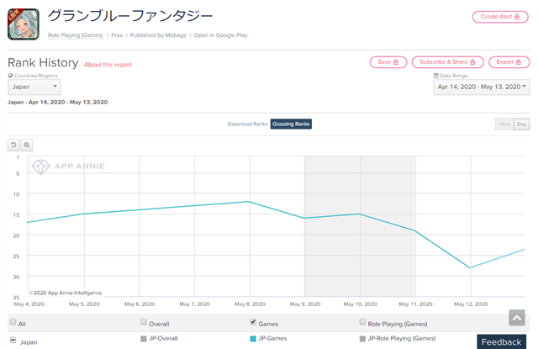
Task: Click the lock icon on Save button
Action: [x=395, y=62]
